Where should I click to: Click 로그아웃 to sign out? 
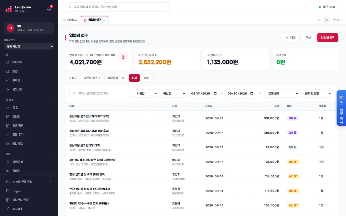tap(29, 209)
